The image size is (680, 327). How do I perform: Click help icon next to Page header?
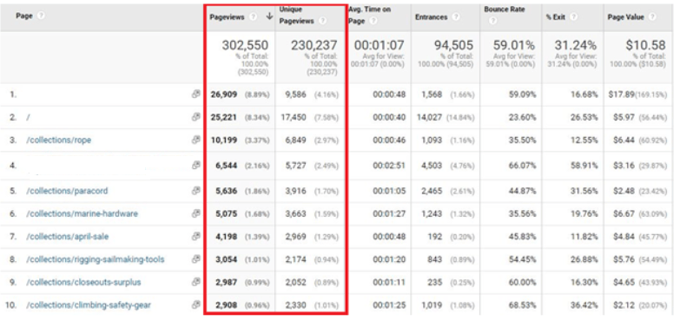coord(41,16)
